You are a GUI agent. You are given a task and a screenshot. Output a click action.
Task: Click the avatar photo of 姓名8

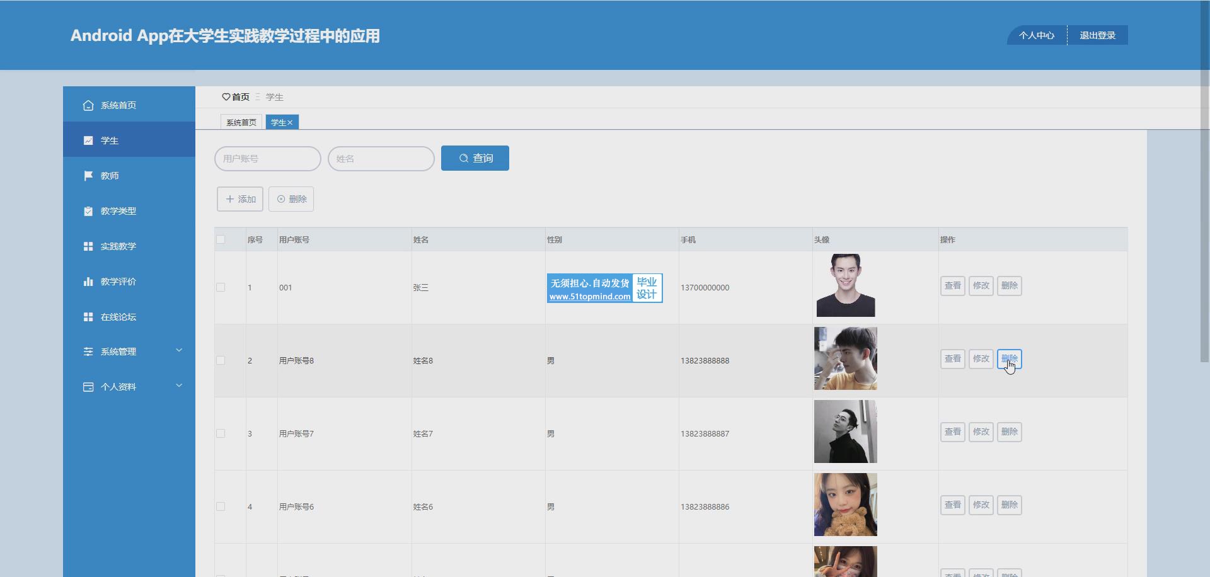coord(846,358)
